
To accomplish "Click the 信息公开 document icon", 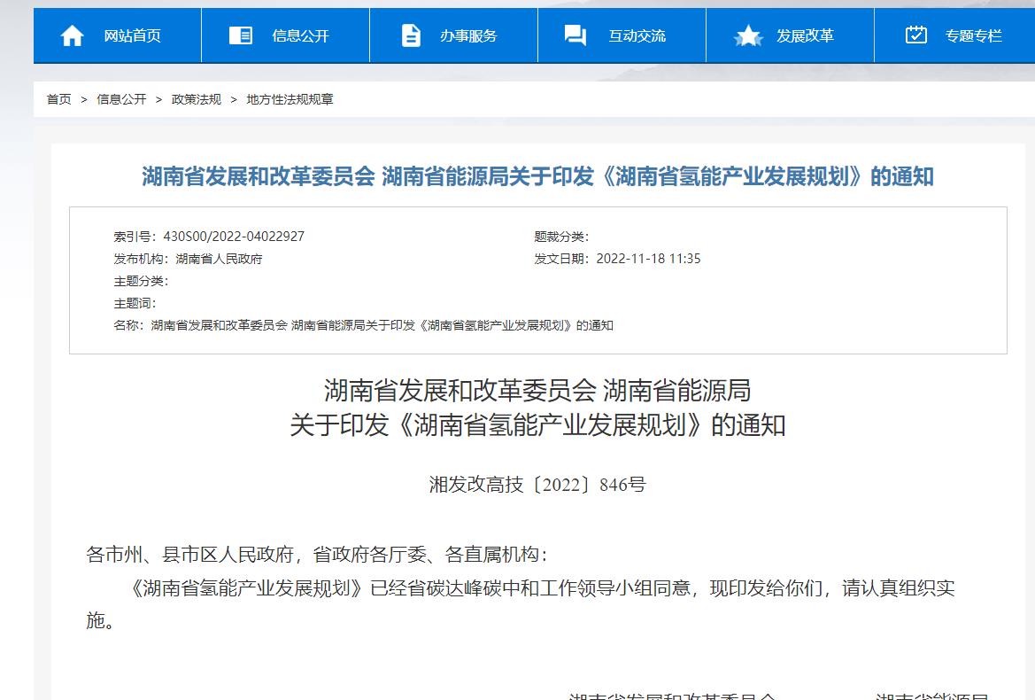I will click(x=240, y=35).
